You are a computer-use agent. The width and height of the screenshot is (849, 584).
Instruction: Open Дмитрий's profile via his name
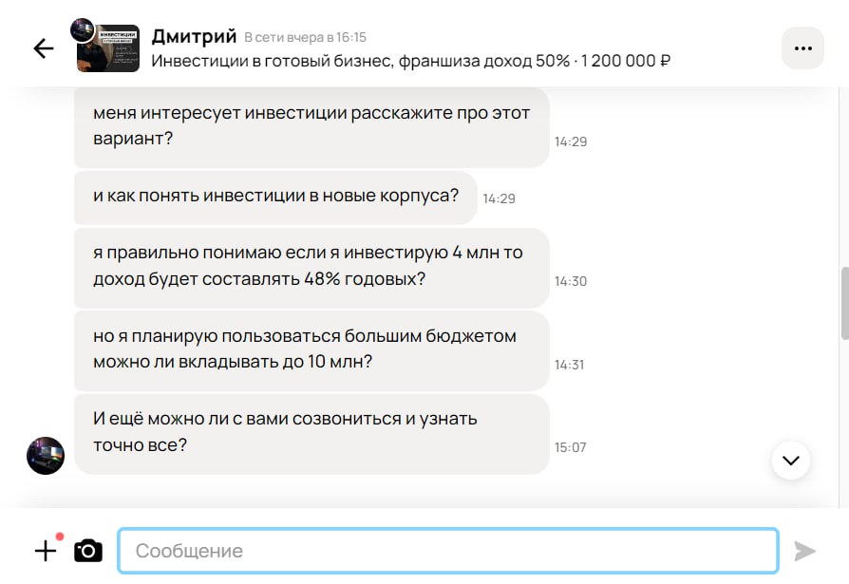[x=194, y=36]
